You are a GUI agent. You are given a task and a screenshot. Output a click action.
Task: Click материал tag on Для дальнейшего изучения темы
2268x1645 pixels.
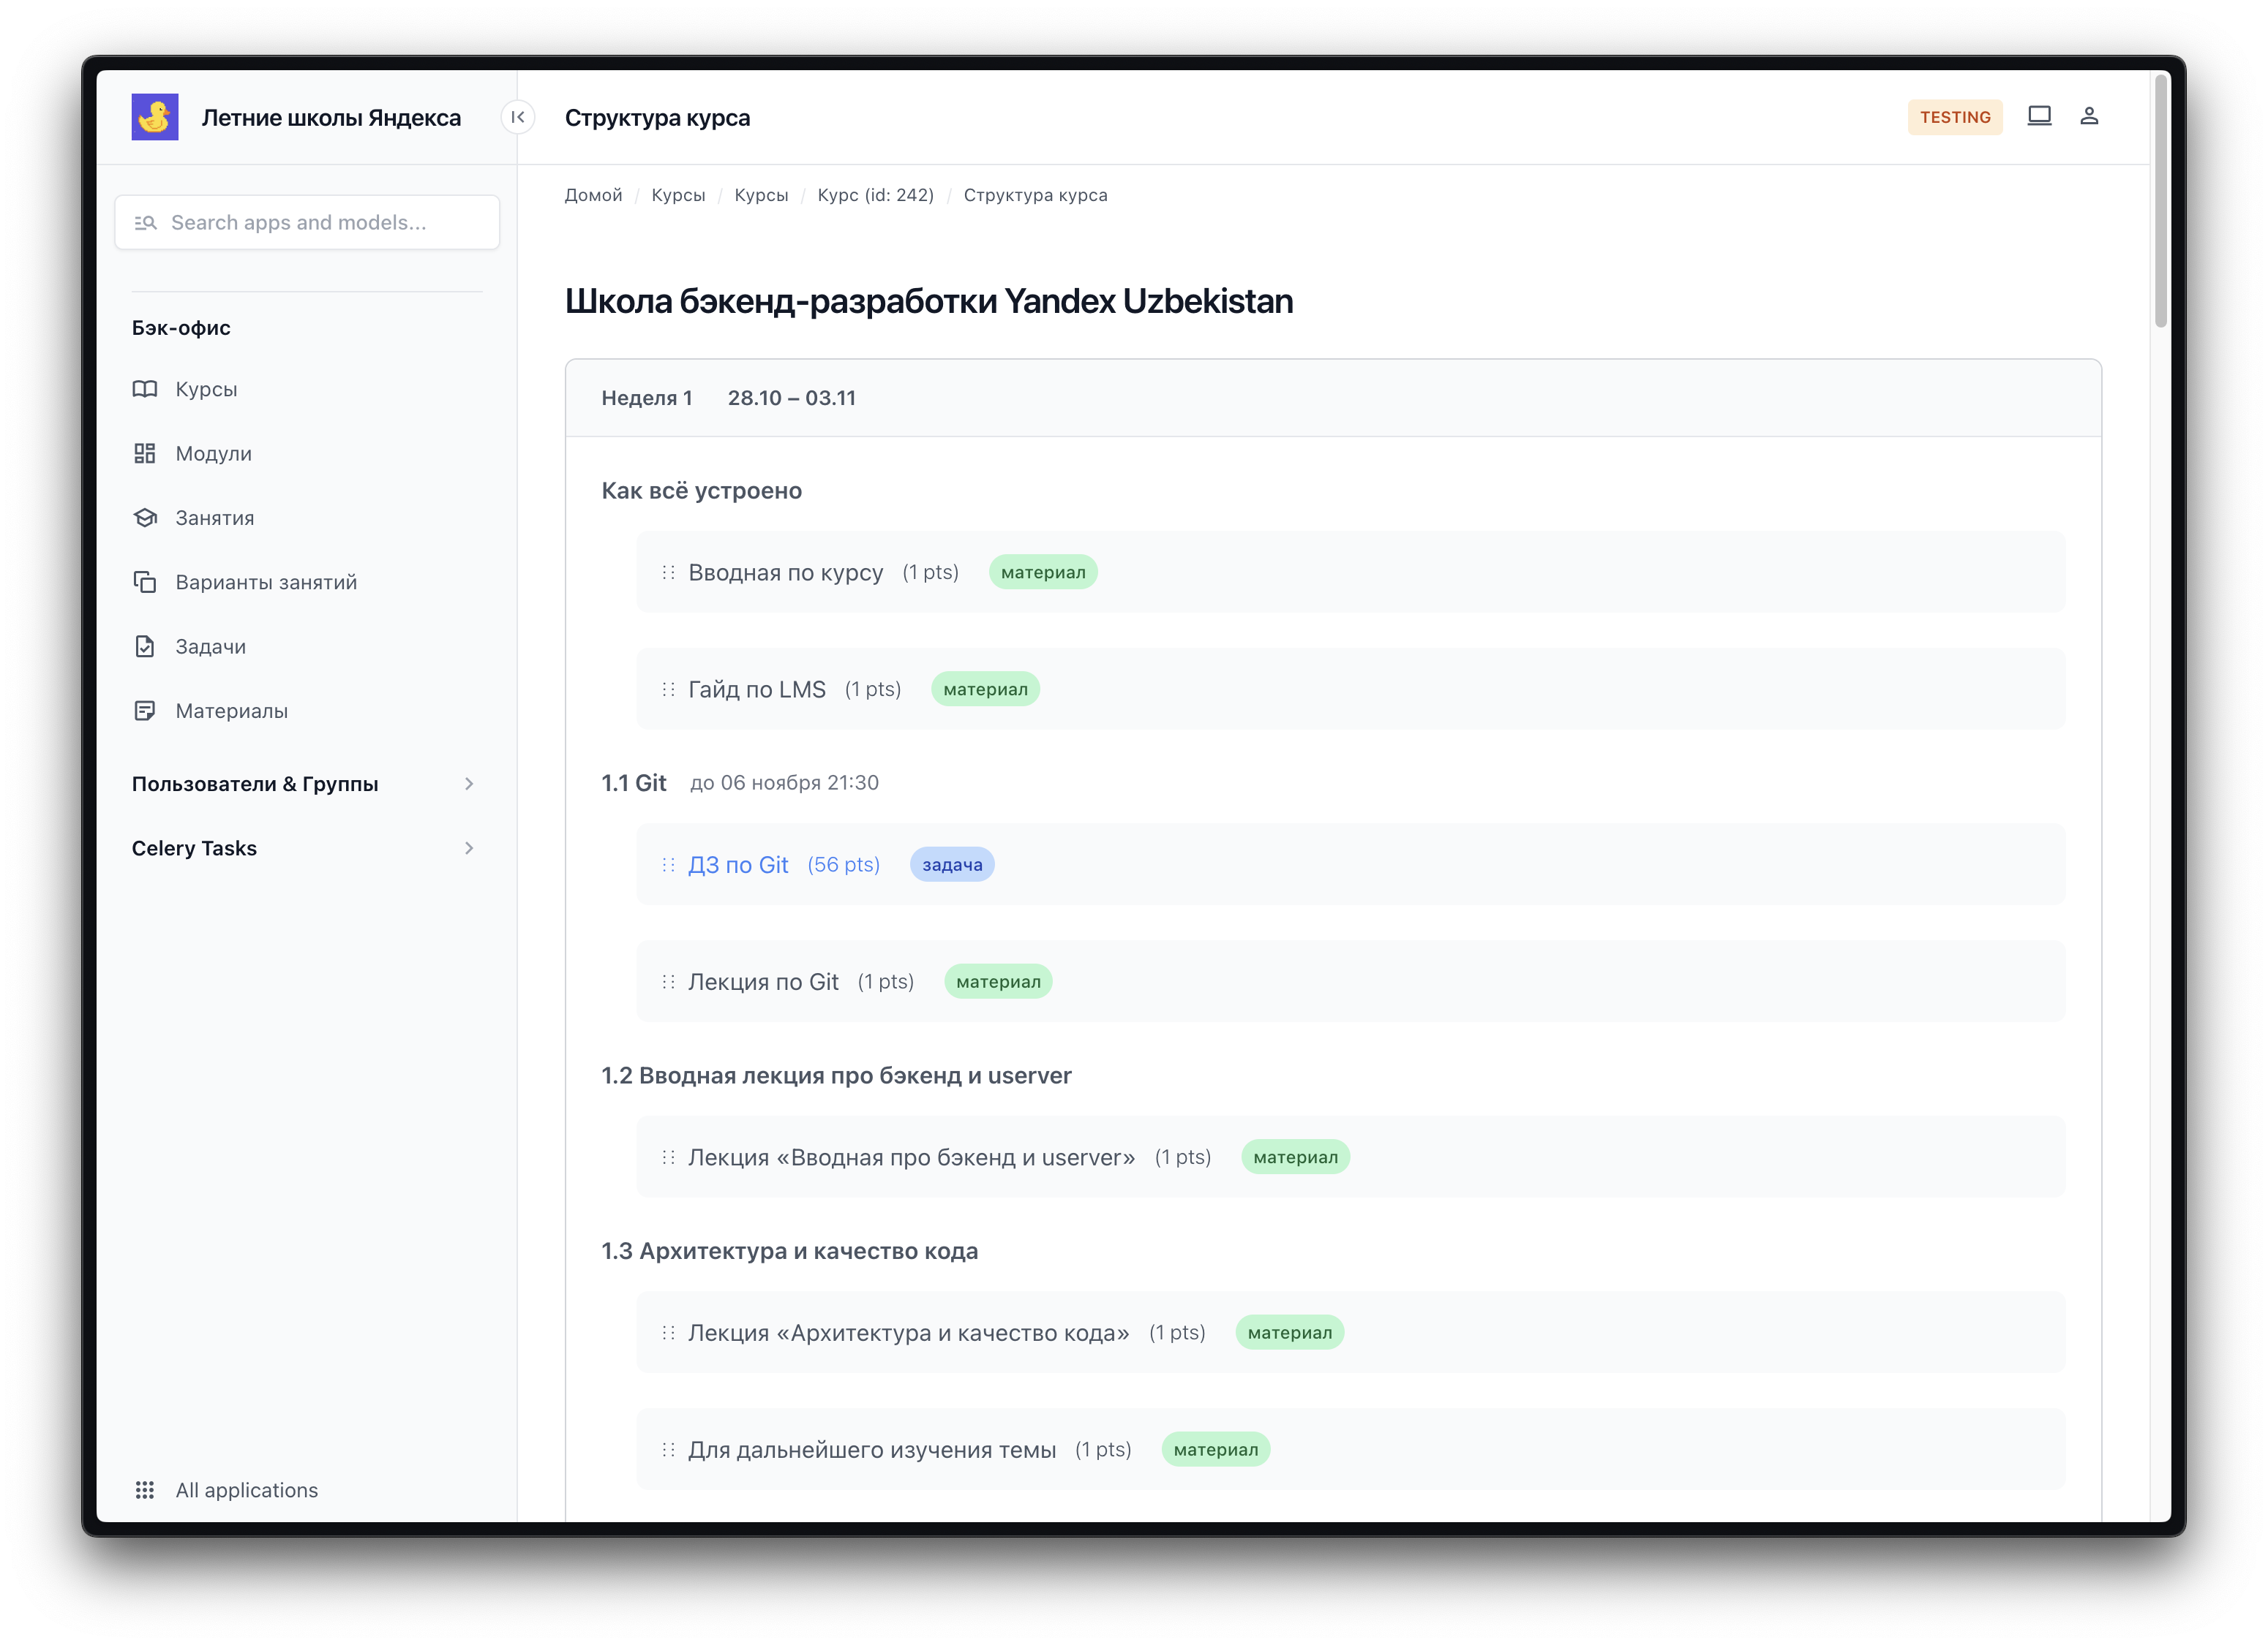pos(1216,1449)
